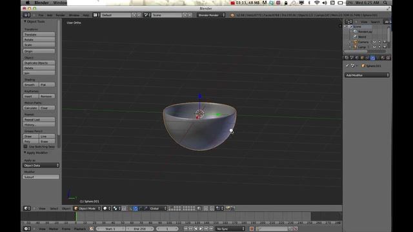Image resolution: width=413 pixels, height=232 pixels.
Task: Play the animation in reverse
Action: tap(196, 229)
